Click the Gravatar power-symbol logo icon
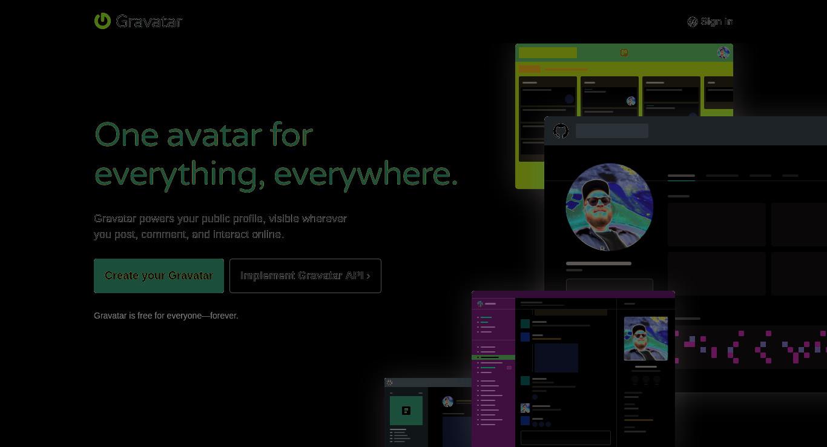 coord(102,21)
